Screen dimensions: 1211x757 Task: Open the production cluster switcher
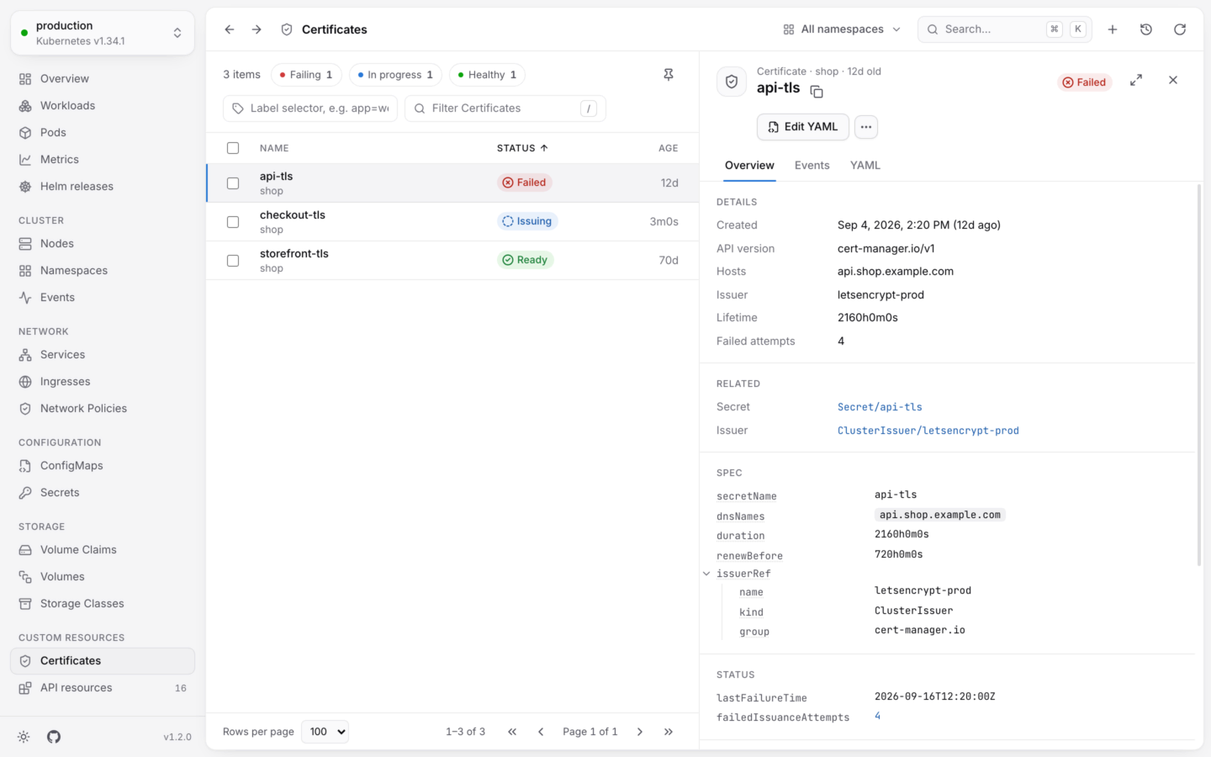103,33
